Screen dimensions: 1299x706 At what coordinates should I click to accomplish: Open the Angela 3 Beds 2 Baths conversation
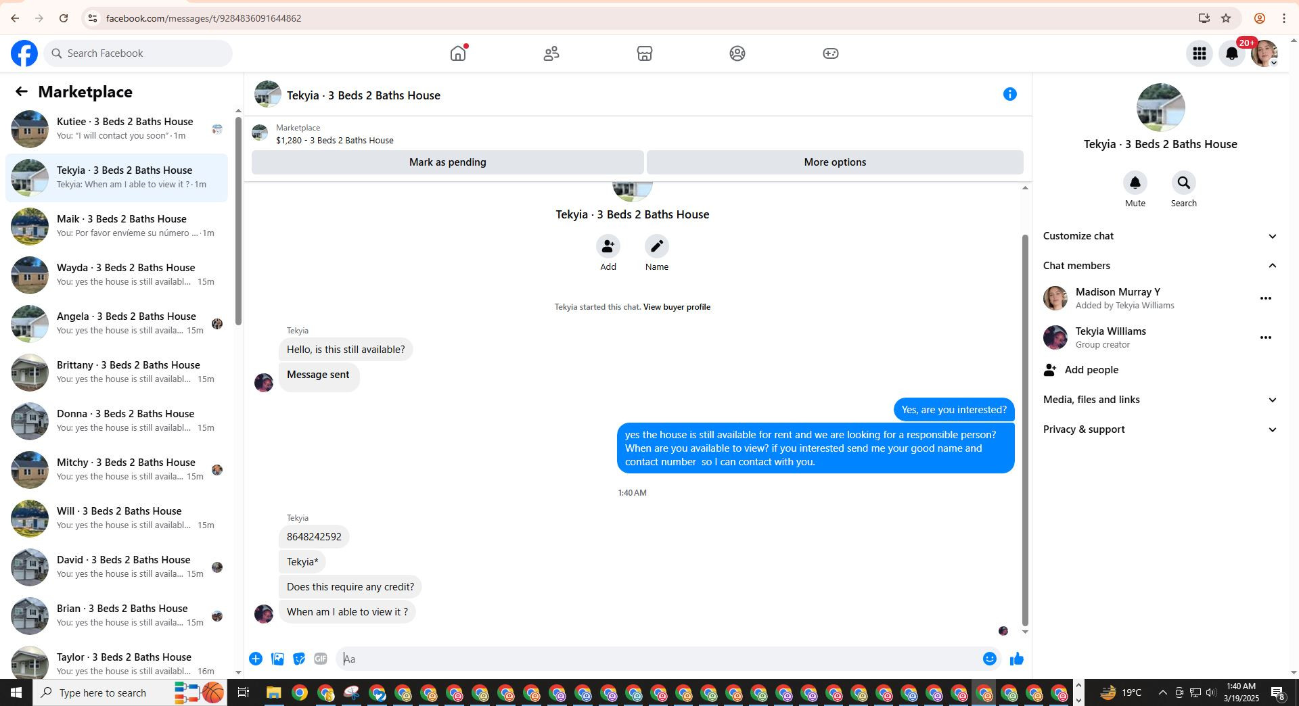pos(117,323)
